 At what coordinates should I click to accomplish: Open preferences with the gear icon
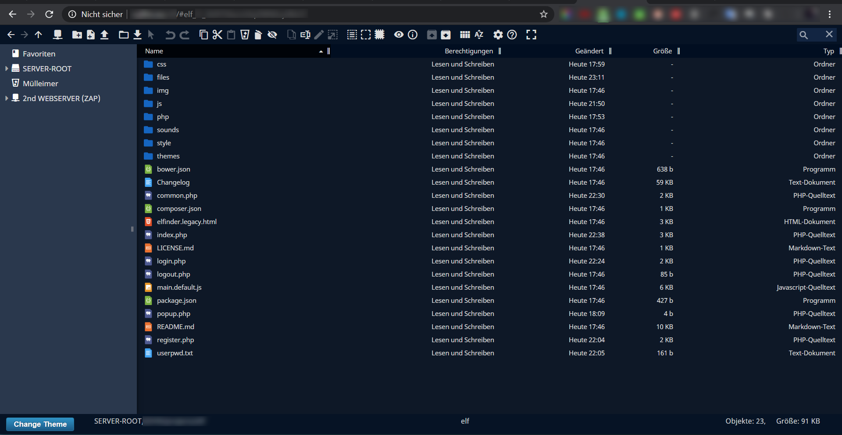coord(498,35)
